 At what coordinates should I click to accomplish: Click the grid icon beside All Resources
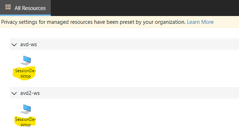point(8,7)
